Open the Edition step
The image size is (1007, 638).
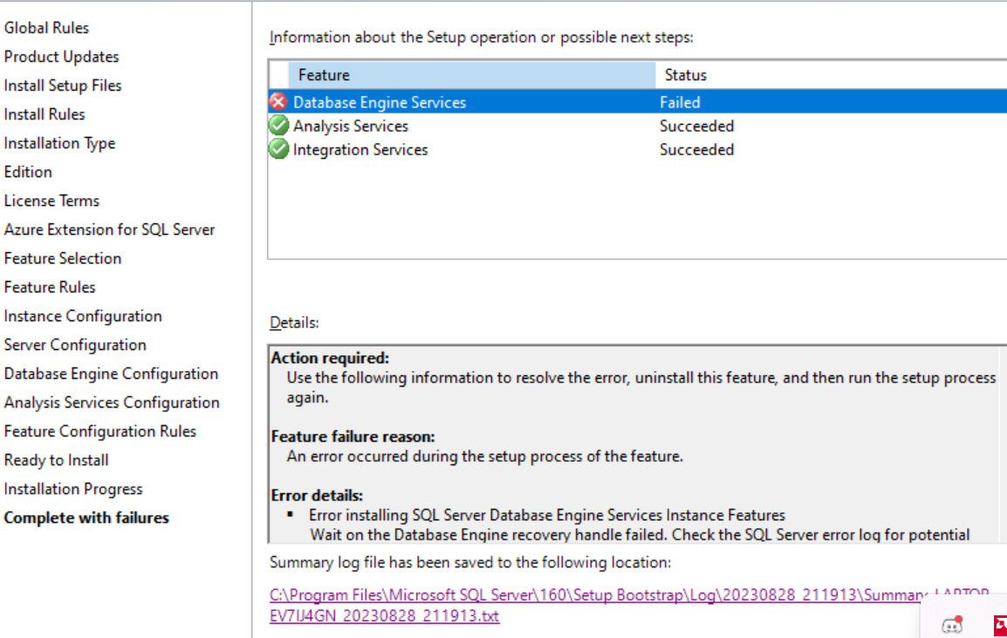coord(28,172)
